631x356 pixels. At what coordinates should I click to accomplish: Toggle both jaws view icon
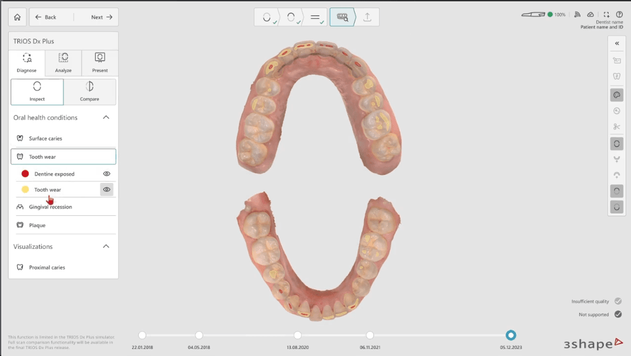[x=617, y=144]
